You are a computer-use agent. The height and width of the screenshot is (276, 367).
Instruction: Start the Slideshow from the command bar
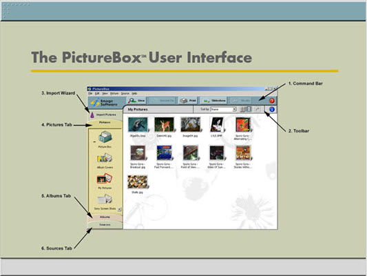coord(214,100)
